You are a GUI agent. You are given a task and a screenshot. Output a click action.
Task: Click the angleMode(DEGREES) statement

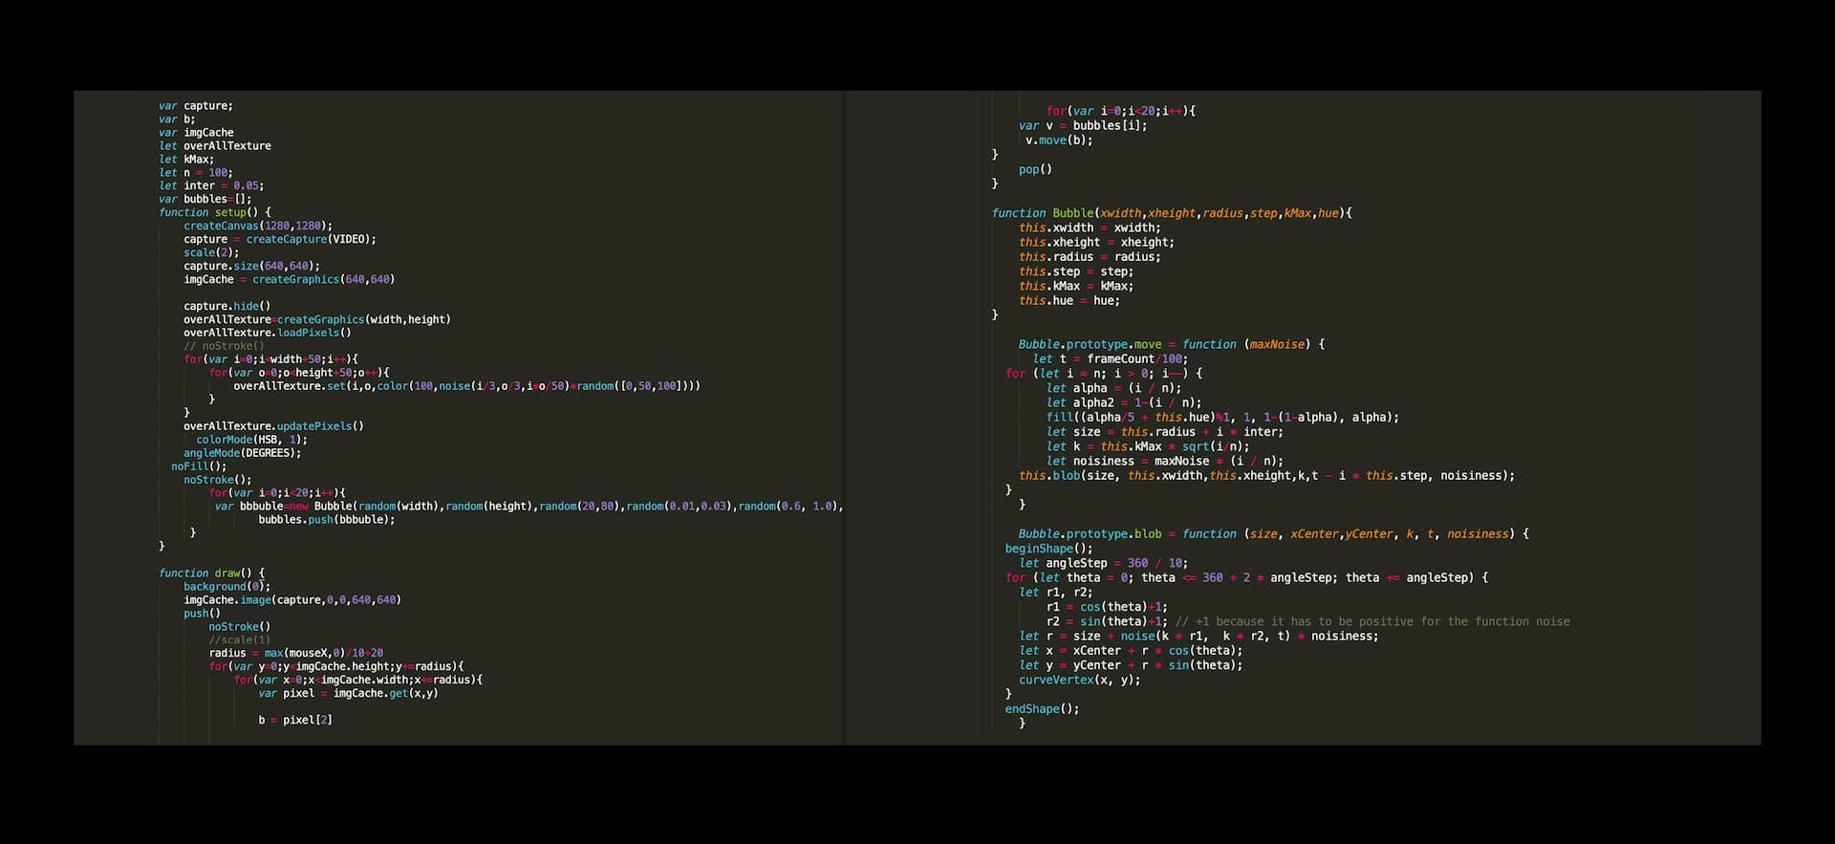tap(242, 453)
